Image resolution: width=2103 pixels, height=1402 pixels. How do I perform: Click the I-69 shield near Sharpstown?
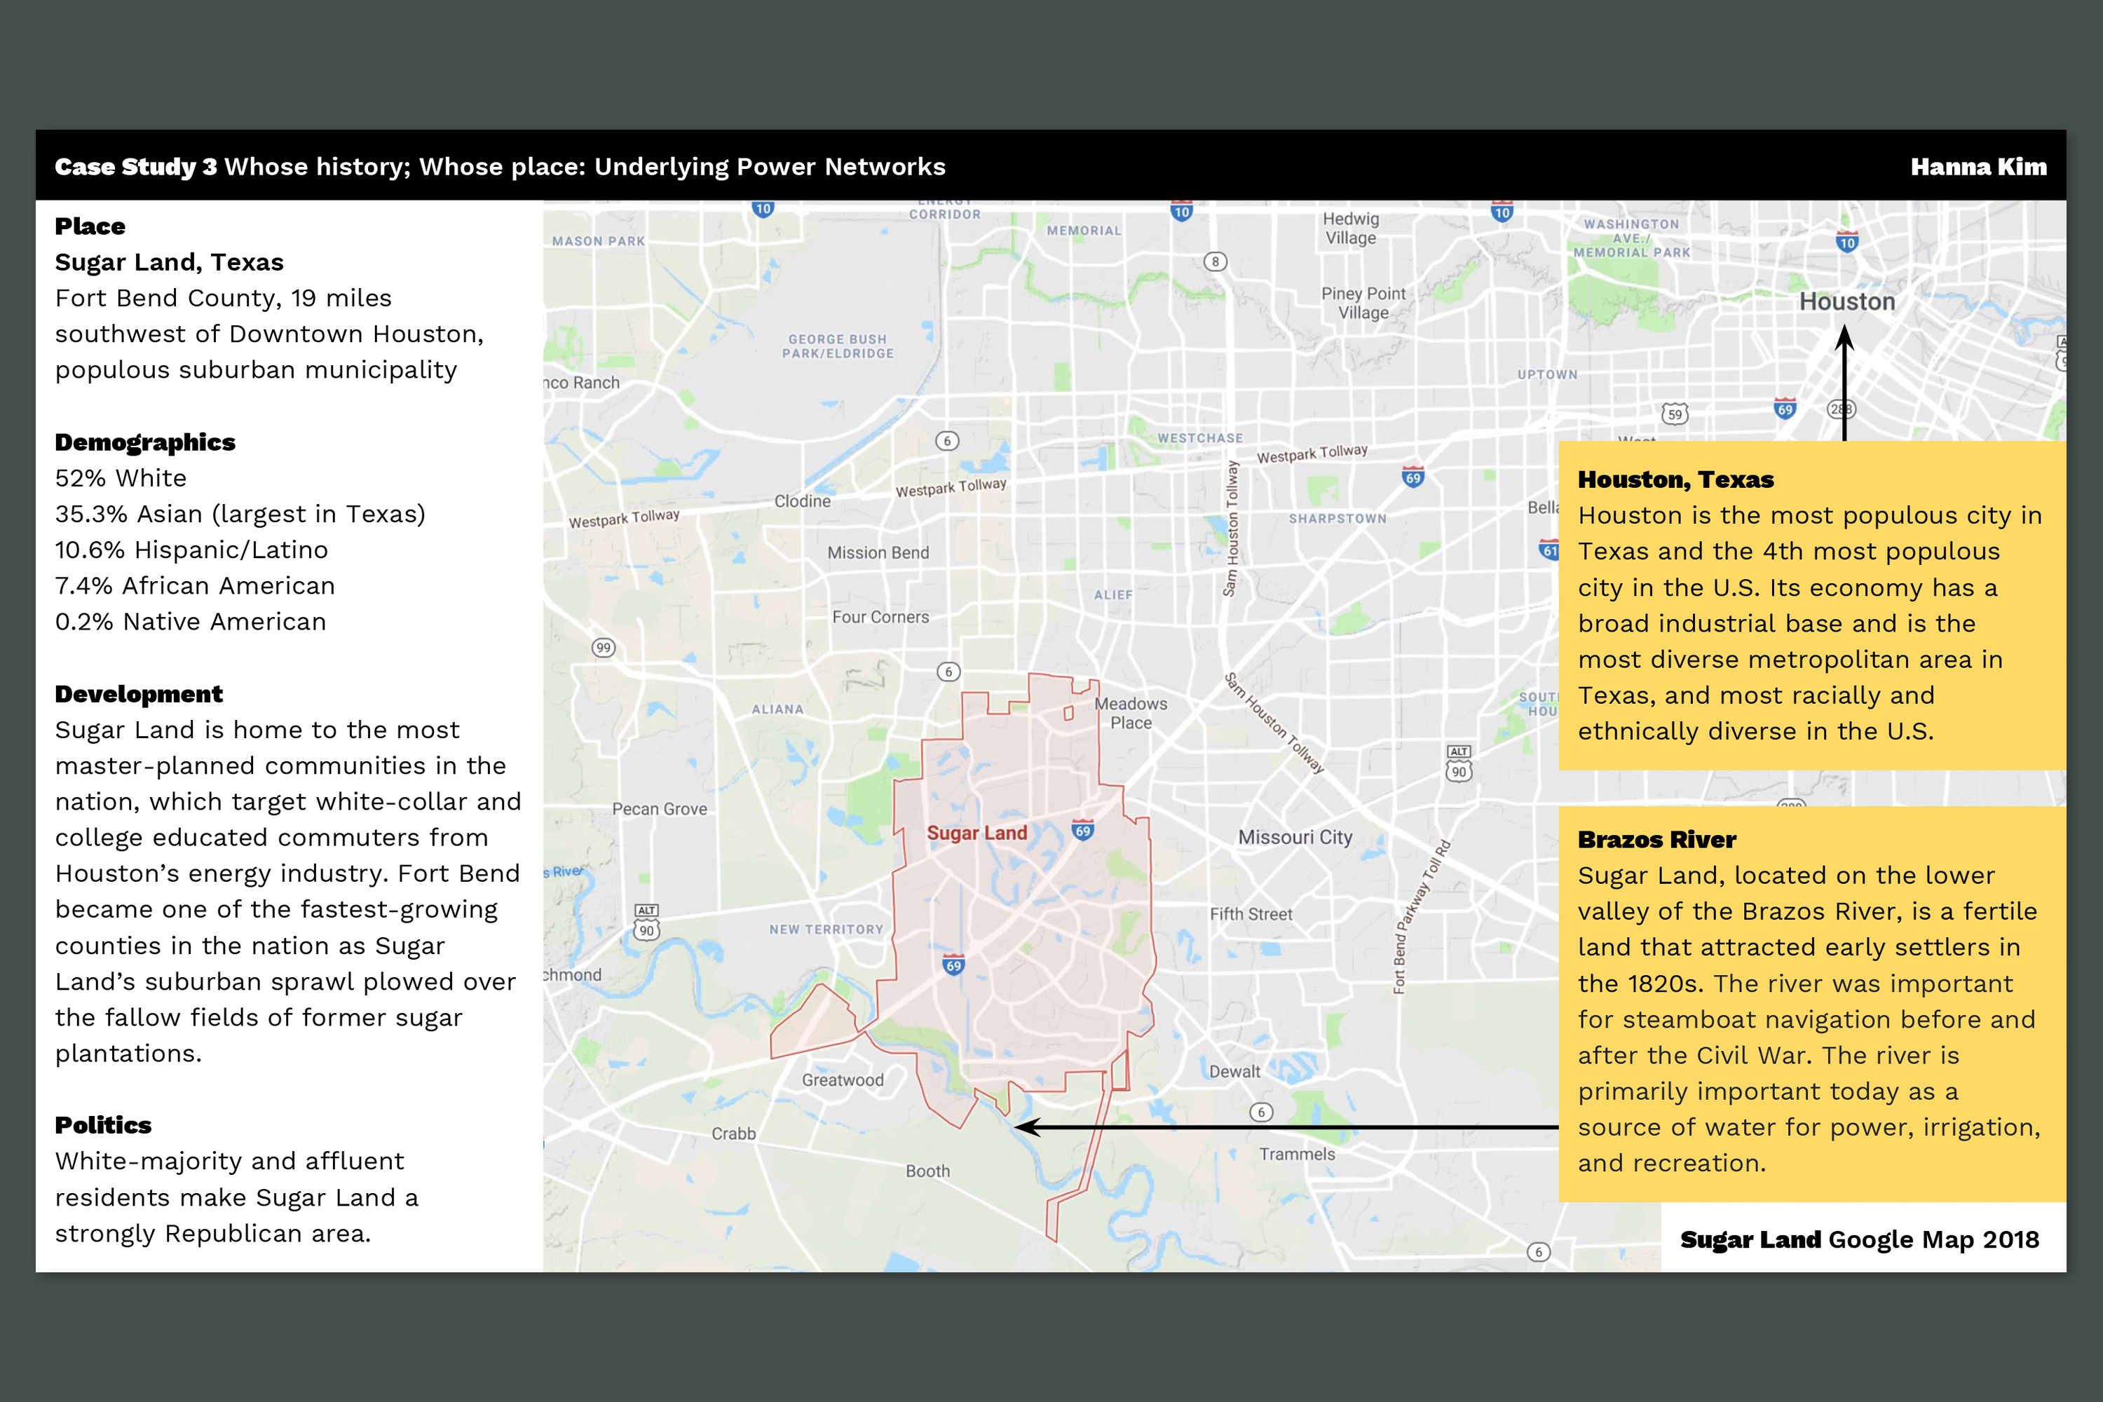pos(1413,477)
